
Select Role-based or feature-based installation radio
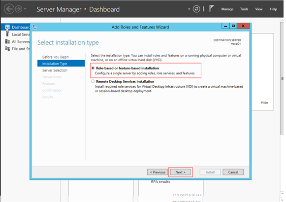(x=93, y=68)
